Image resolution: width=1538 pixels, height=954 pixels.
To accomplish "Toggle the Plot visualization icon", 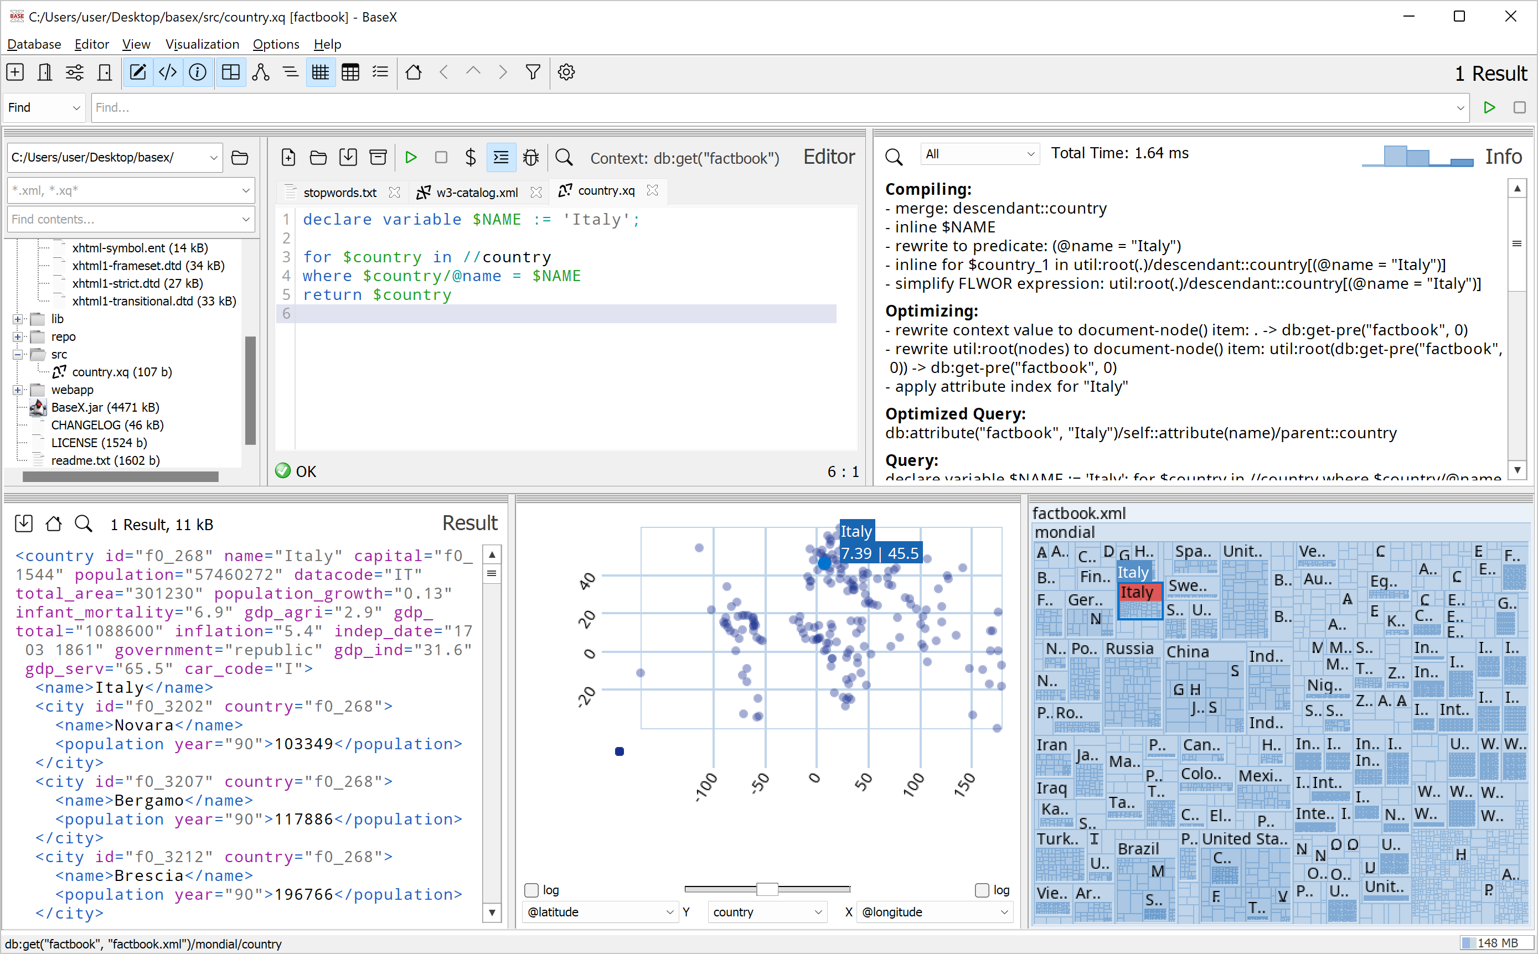I will click(x=321, y=72).
